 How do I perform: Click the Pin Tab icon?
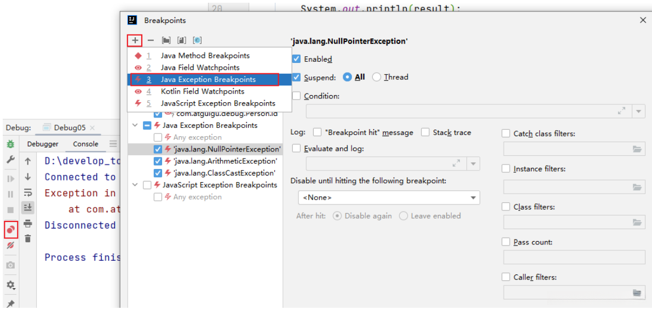pyautogui.click(x=11, y=304)
